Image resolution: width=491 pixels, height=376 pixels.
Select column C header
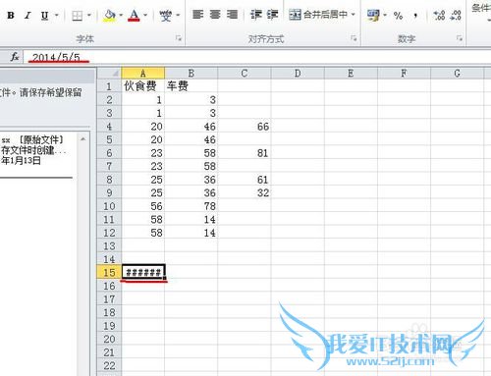245,73
